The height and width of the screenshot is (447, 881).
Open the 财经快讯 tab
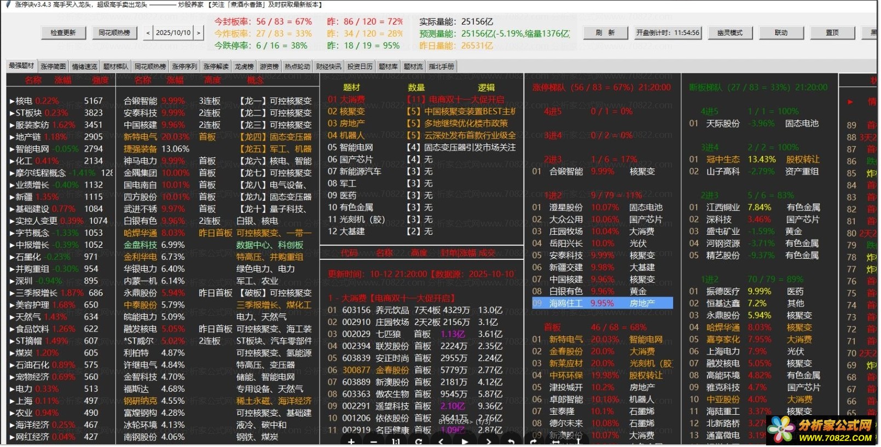click(x=328, y=66)
